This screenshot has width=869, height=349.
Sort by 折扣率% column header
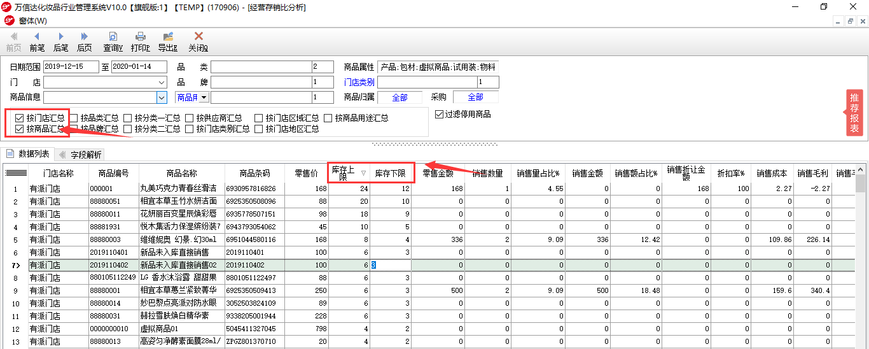(x=731, y=173)
